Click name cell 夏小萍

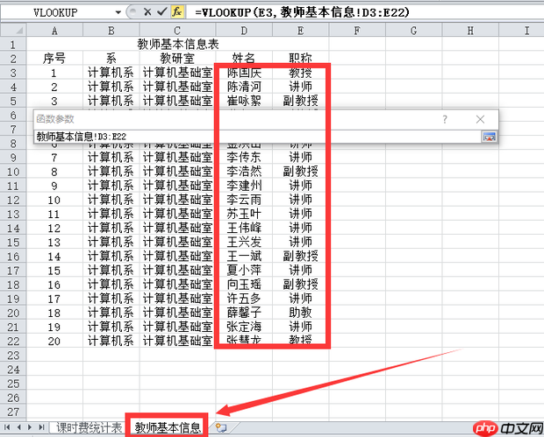(244, 271)
